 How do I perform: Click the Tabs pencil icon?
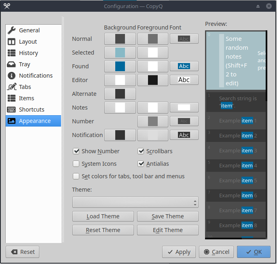pyautogui.click(x=12, y=87)
